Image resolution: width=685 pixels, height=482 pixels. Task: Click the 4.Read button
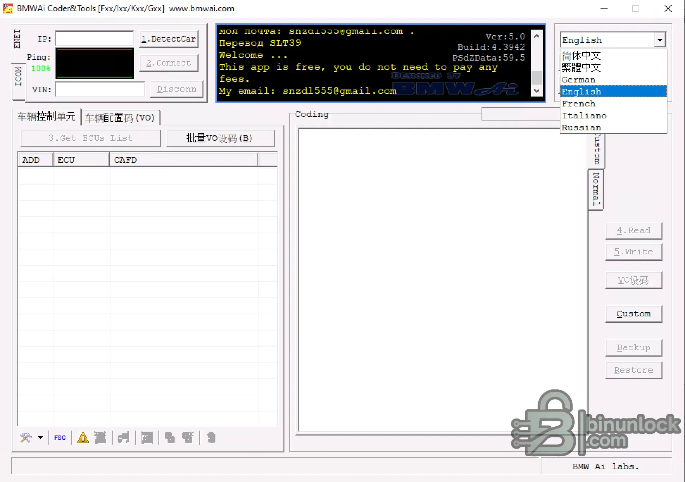click(634, 230)
